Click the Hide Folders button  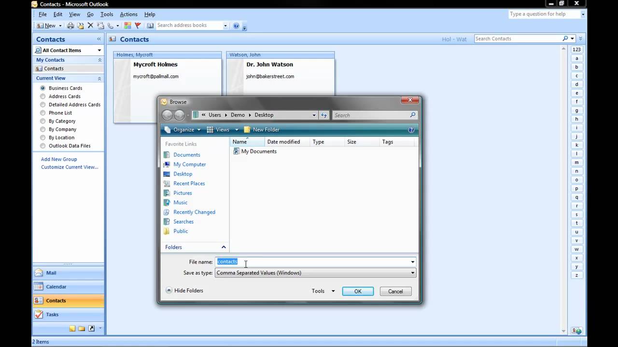coord(184,291)
